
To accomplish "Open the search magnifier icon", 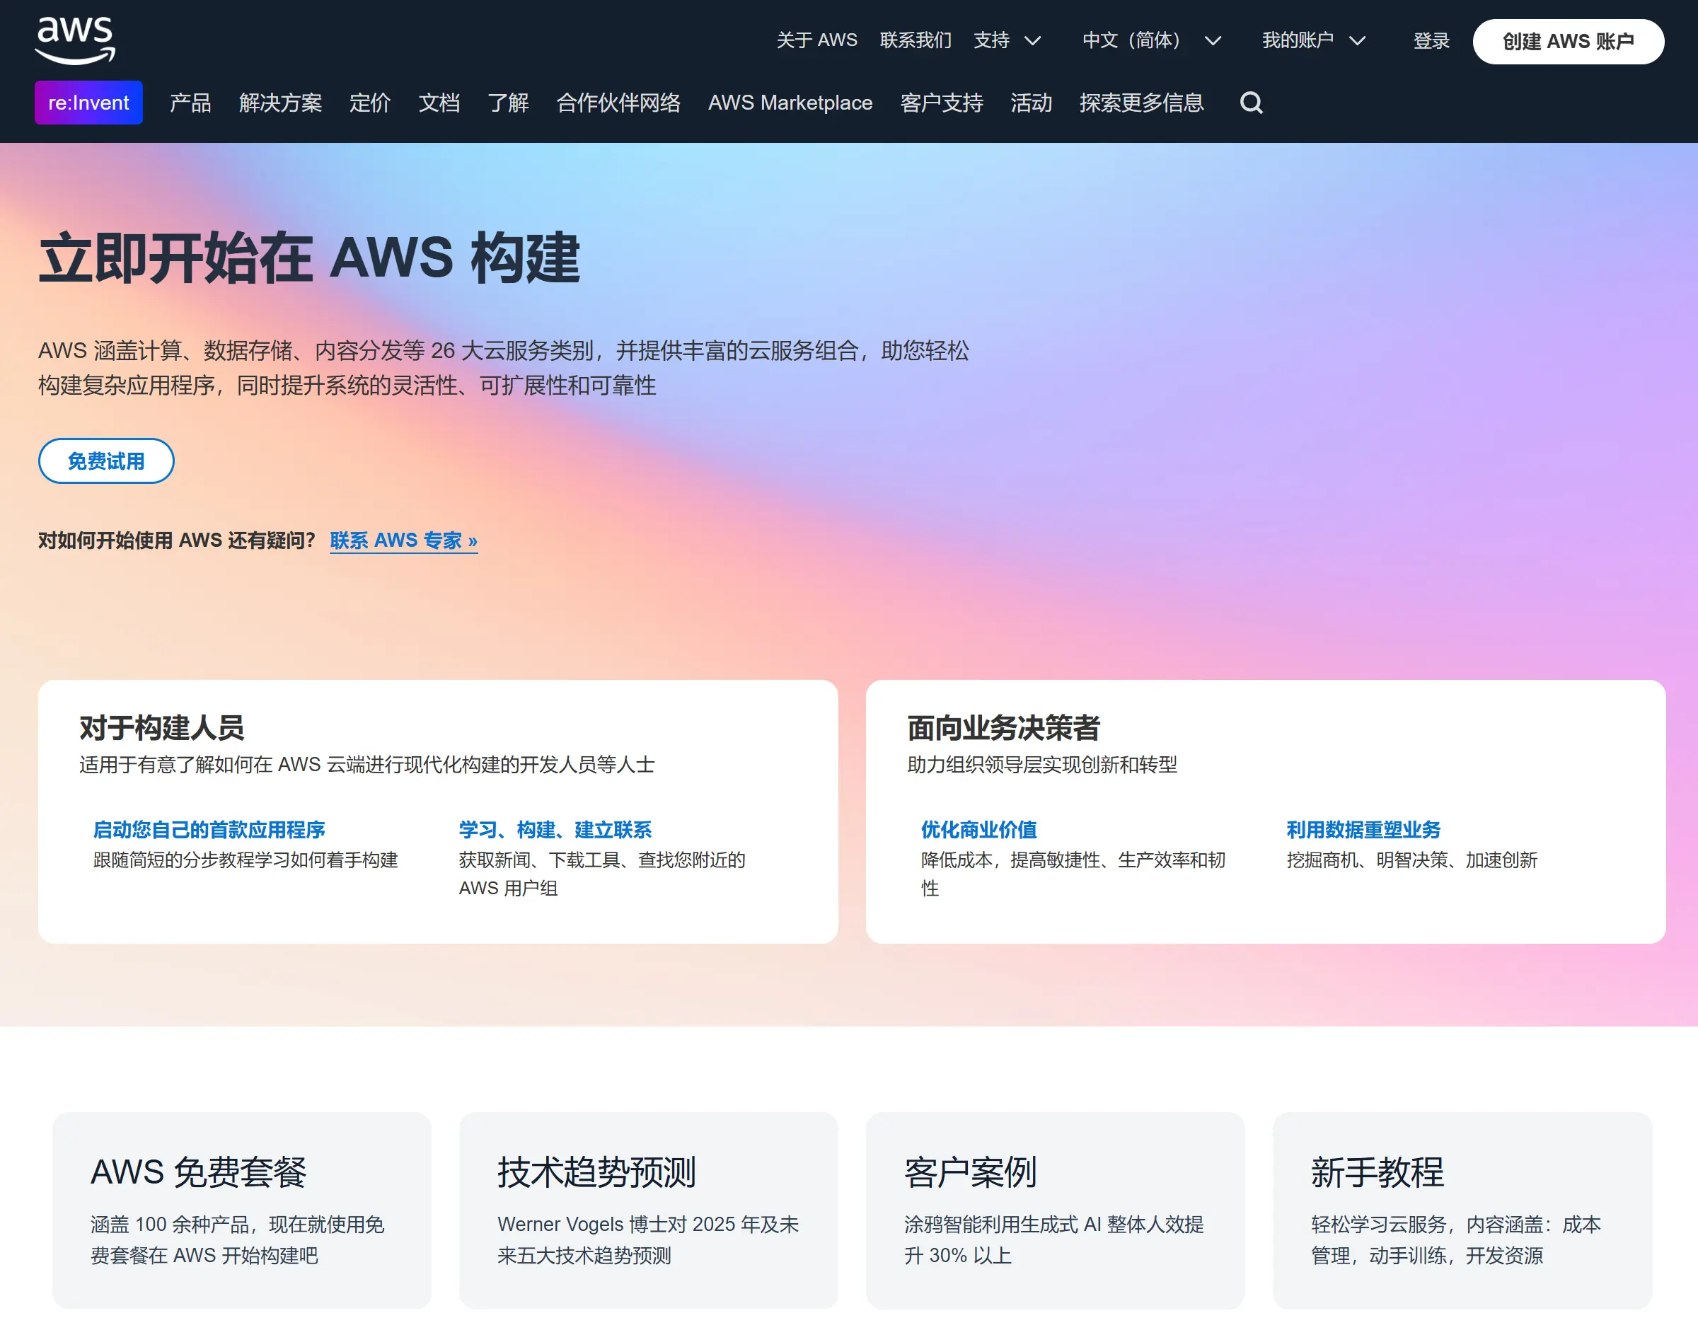I will 1250,103.
